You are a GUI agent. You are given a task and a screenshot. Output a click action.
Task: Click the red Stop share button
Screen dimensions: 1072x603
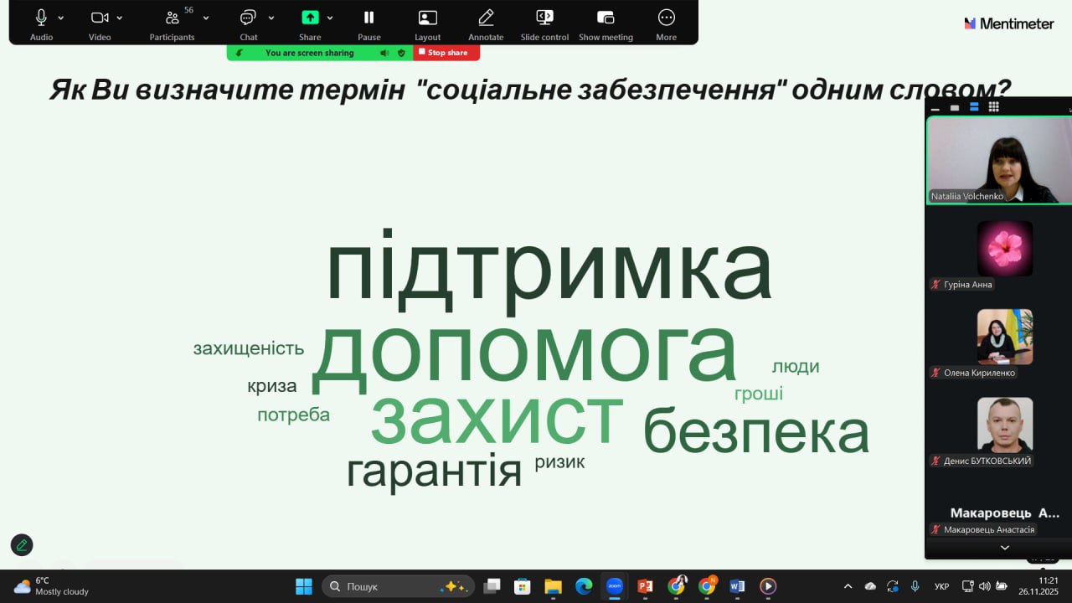[x=446, y=53]
